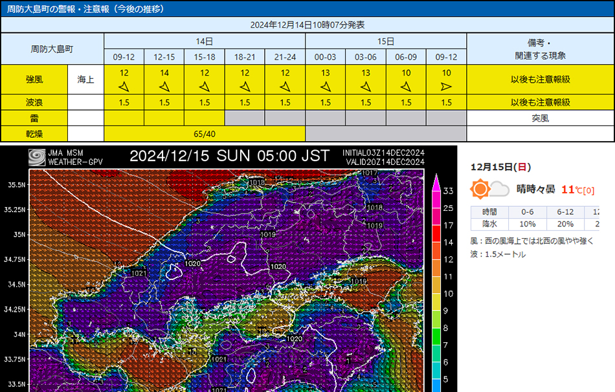Screen dimensions: 615x392
Task: Click the wind arrow under 14th 12-15
Action: click(x=164, y=86)
